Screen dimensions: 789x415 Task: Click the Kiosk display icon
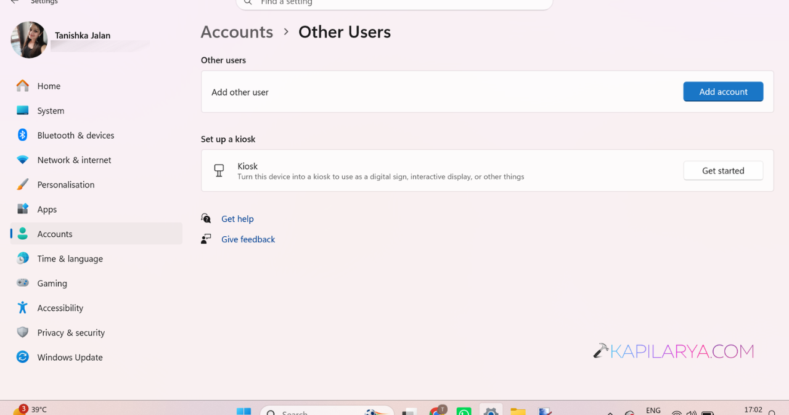click(x=219, y=171)
